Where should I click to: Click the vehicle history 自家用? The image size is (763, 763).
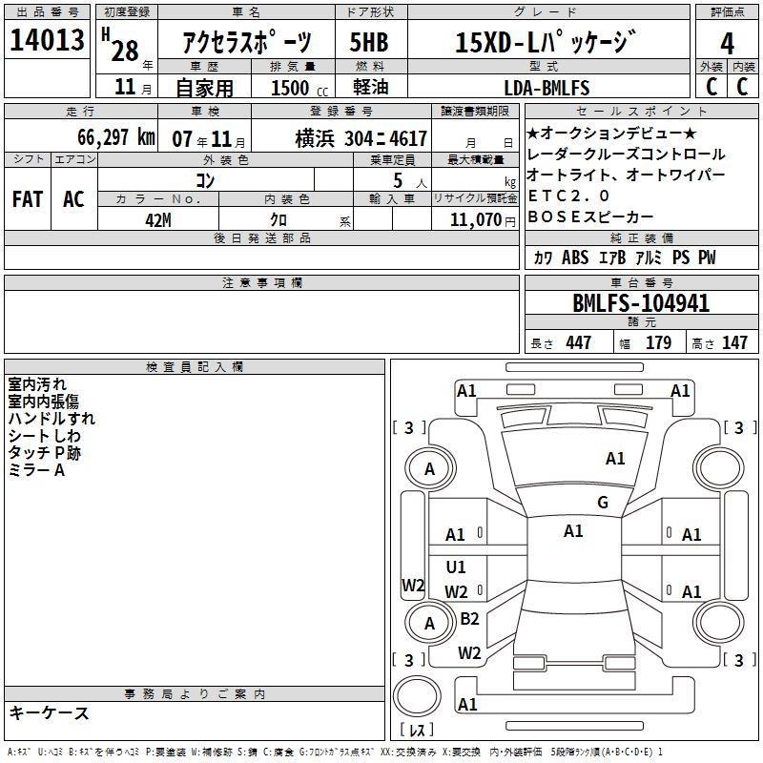204,88
